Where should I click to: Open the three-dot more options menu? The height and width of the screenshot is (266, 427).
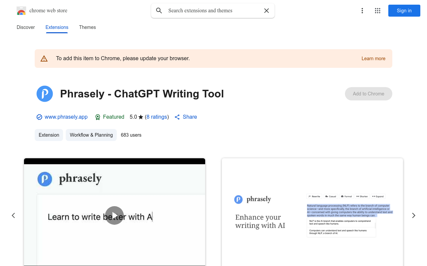(x=362, y=11)
